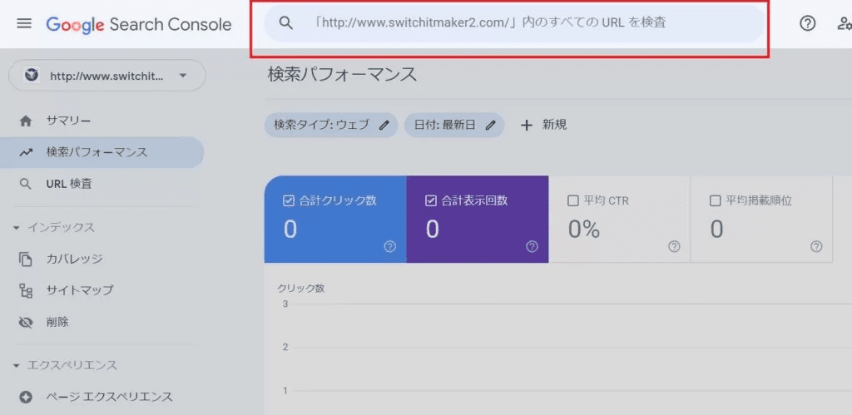The width and height of the screenshot is (852, 415).
Task: Open help icon on 合計クリック数 card
Action: pos(389,247)
